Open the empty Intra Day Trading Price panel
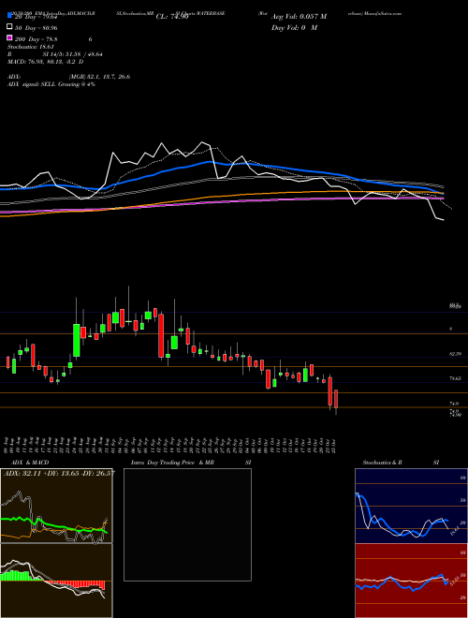Screen dimensions: 468x618 (187, 524)
